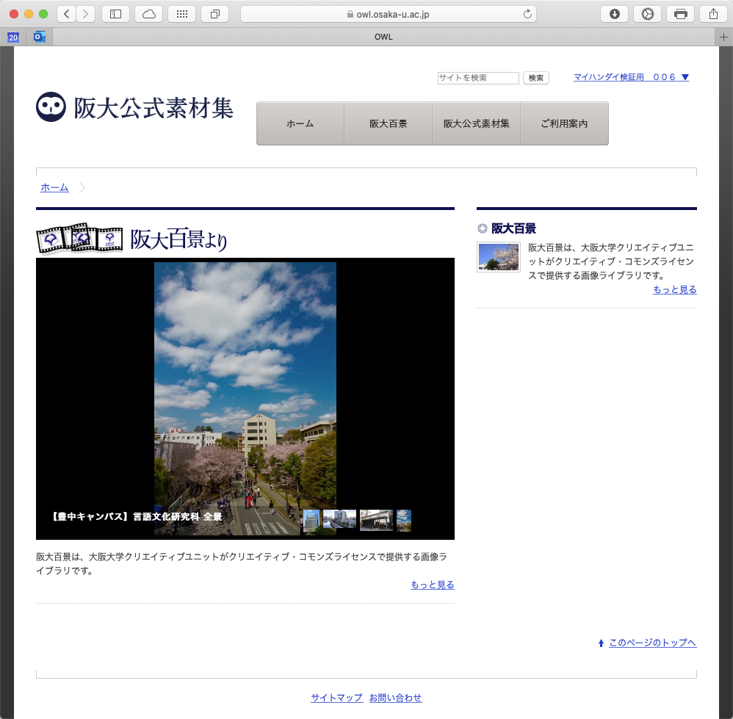Image resolution: width=733 pixels, height=719 pixels.
Task: Click the cherry blossom thumbnail in sidebar
Action: (x=498, y=256)
